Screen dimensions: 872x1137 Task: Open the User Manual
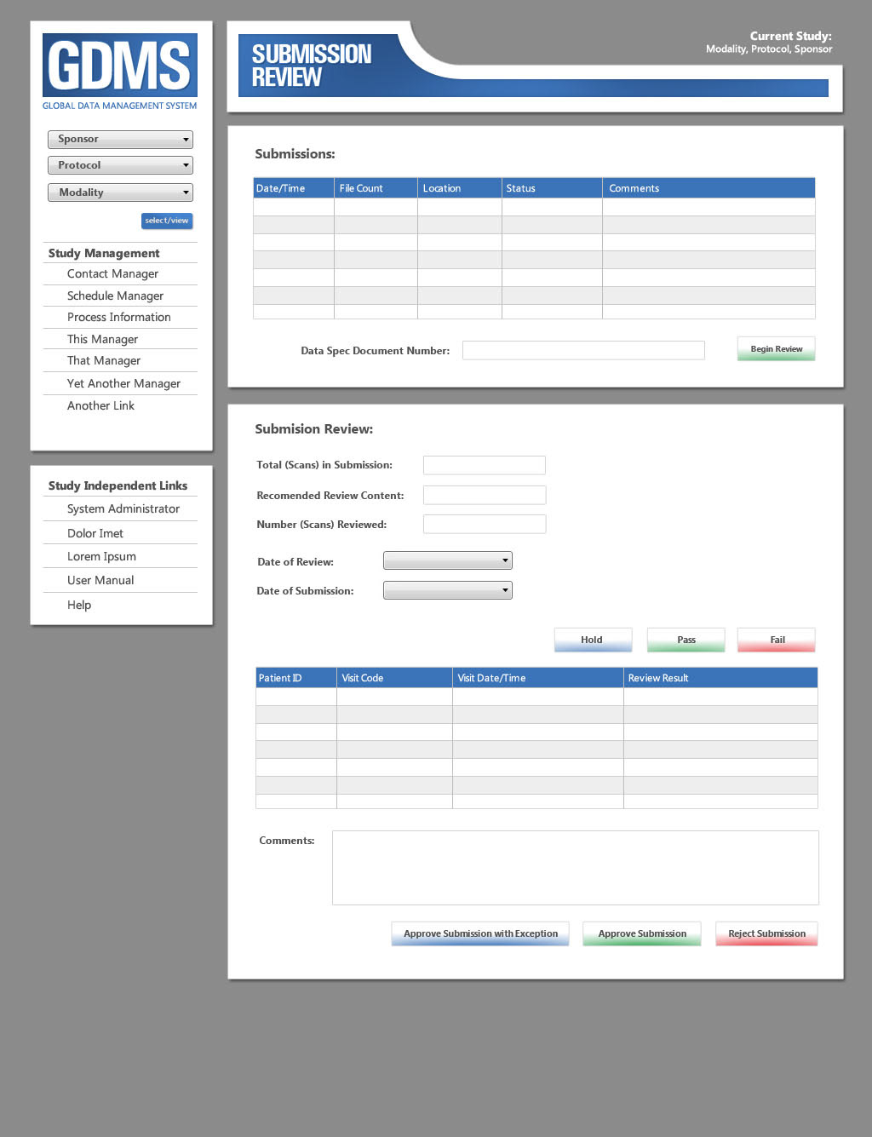pyautogui.click(x=100, y=580)
